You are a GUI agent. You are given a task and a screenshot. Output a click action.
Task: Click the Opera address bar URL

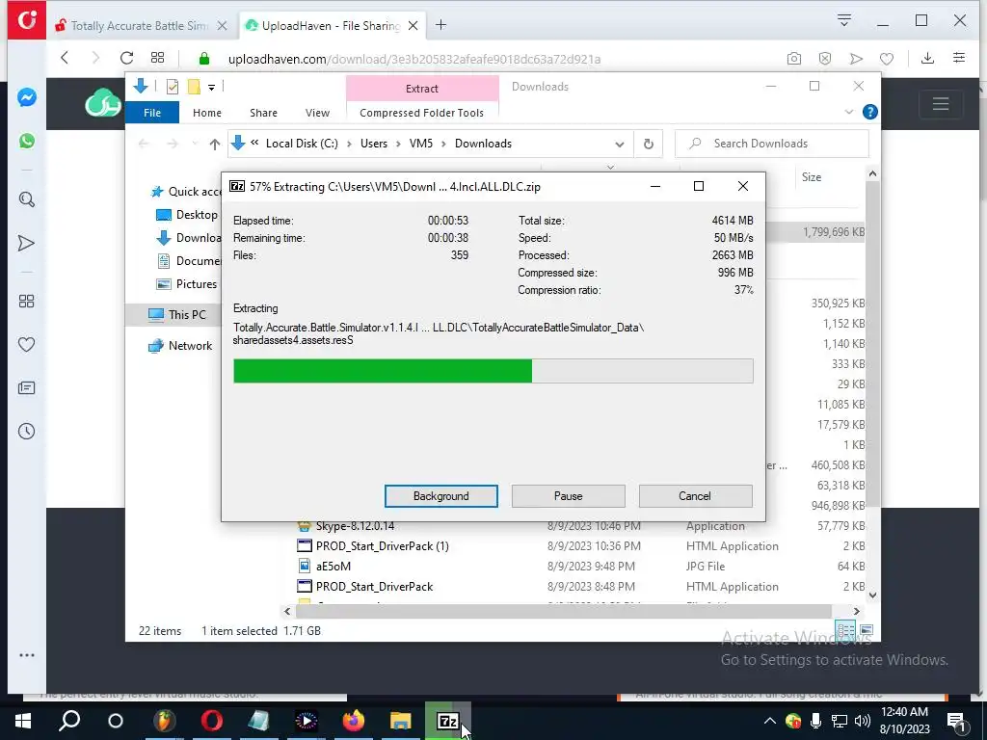click(414, 59)
